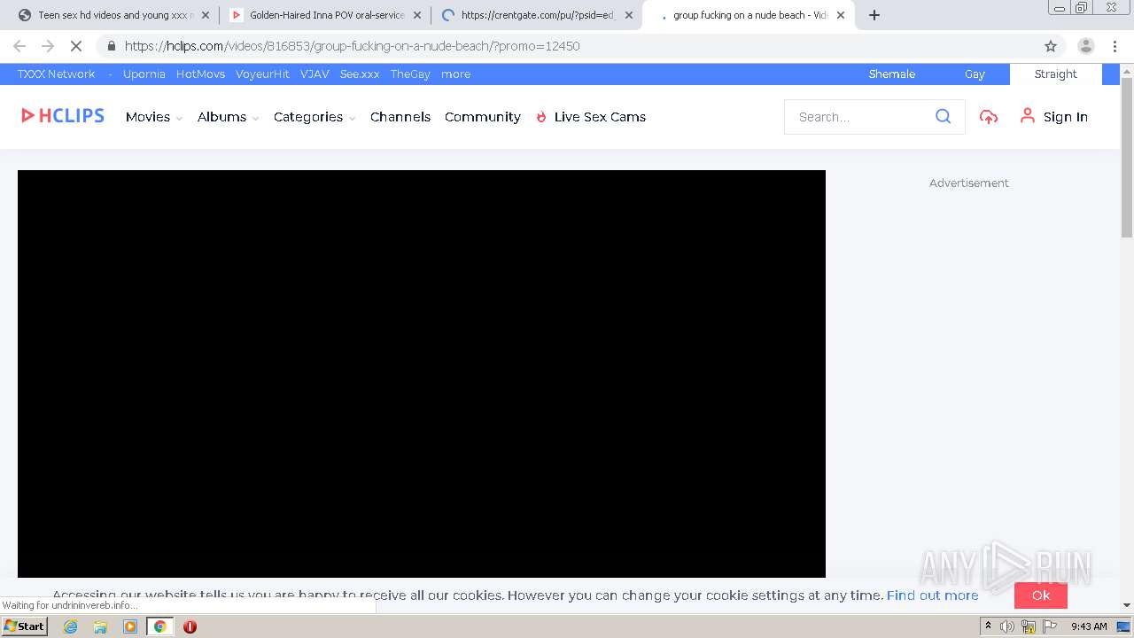Click the scrollbar down arrow
The image size is (1134, 638).
tap(1127, 606)
